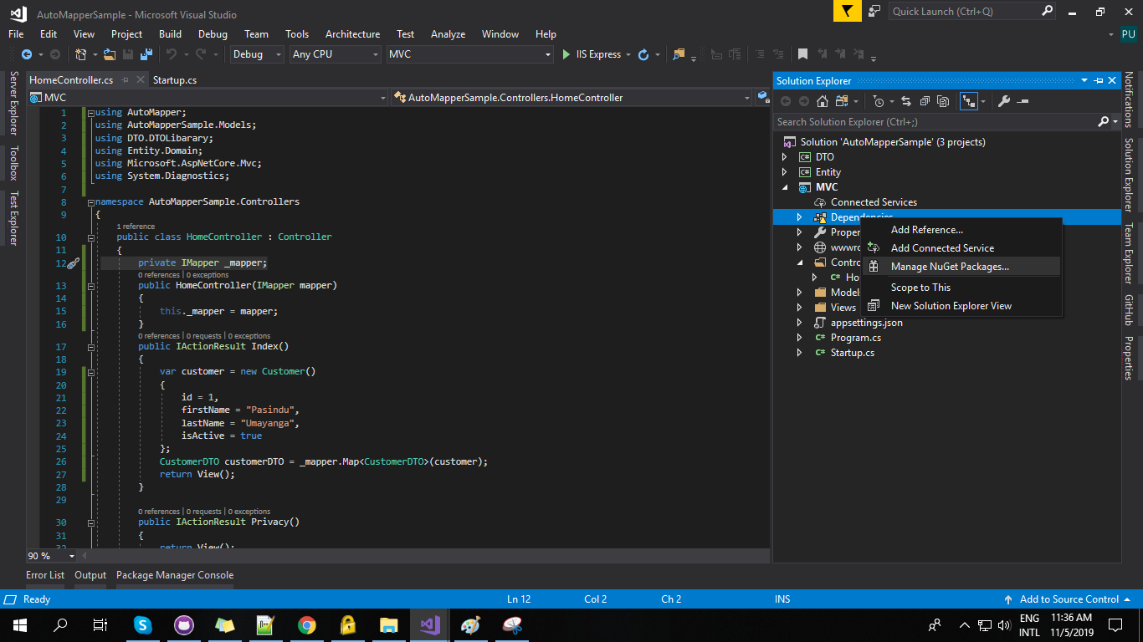
Task: Open the Any CPU platform dropdown
Action: (335, 54)
